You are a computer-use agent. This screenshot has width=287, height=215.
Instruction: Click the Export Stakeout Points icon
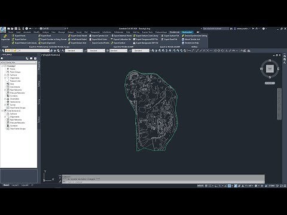112,36
